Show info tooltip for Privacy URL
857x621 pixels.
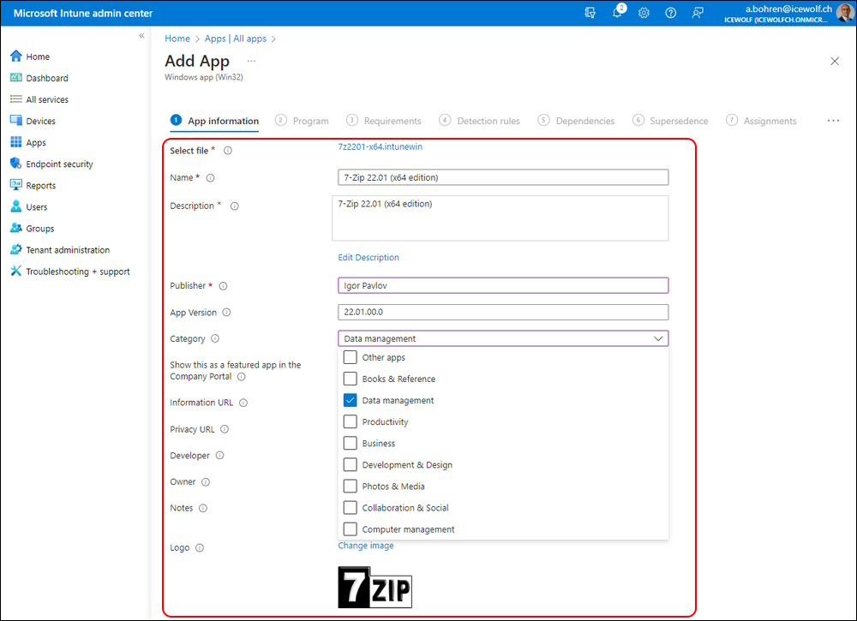click(x=225, y=429)
